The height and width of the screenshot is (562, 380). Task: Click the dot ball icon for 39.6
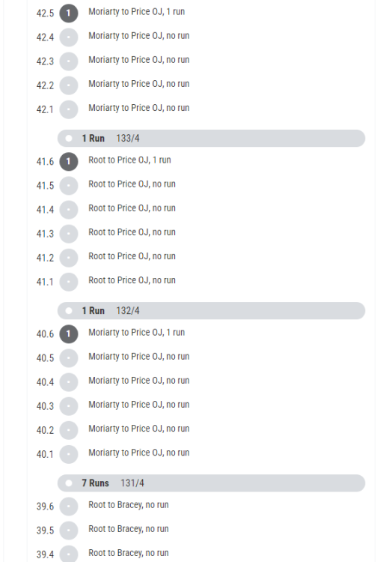tap(69, 507)
